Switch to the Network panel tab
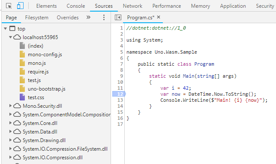Image resolution: width=276 pixels, height=164 pixels. (132, 6)
